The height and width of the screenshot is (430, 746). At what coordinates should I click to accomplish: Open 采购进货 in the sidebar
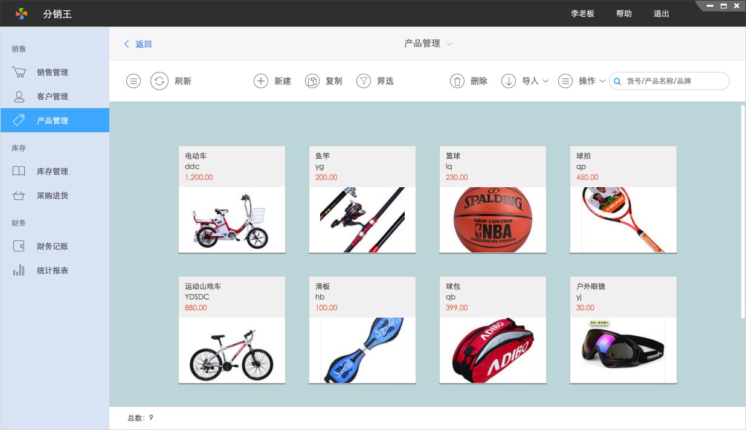[52, 196]
